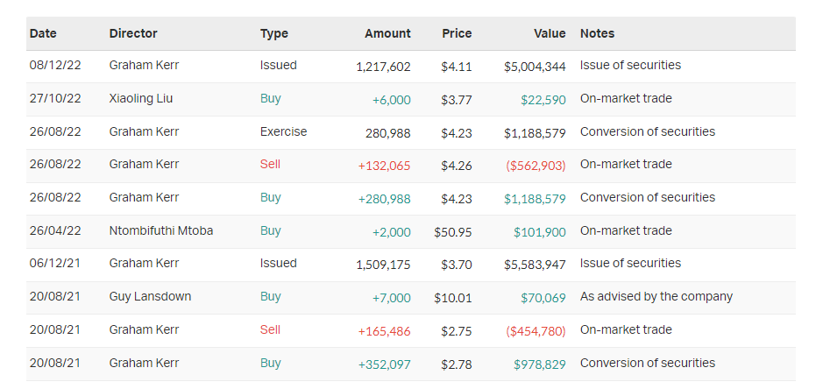Click Graham Kerr in the 08/12/22 row
Screen dimensions: 823x382
tap(144, 66)
